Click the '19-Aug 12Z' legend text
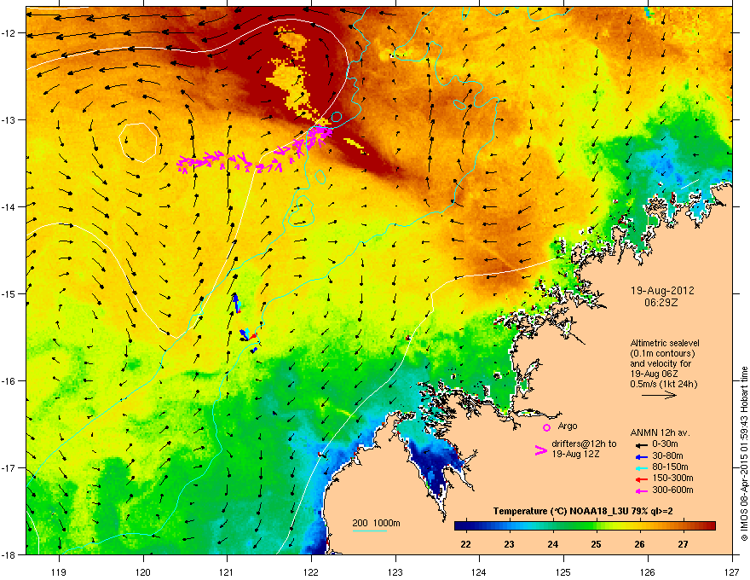The image size is (750, 580). click(x=575, y=454)
